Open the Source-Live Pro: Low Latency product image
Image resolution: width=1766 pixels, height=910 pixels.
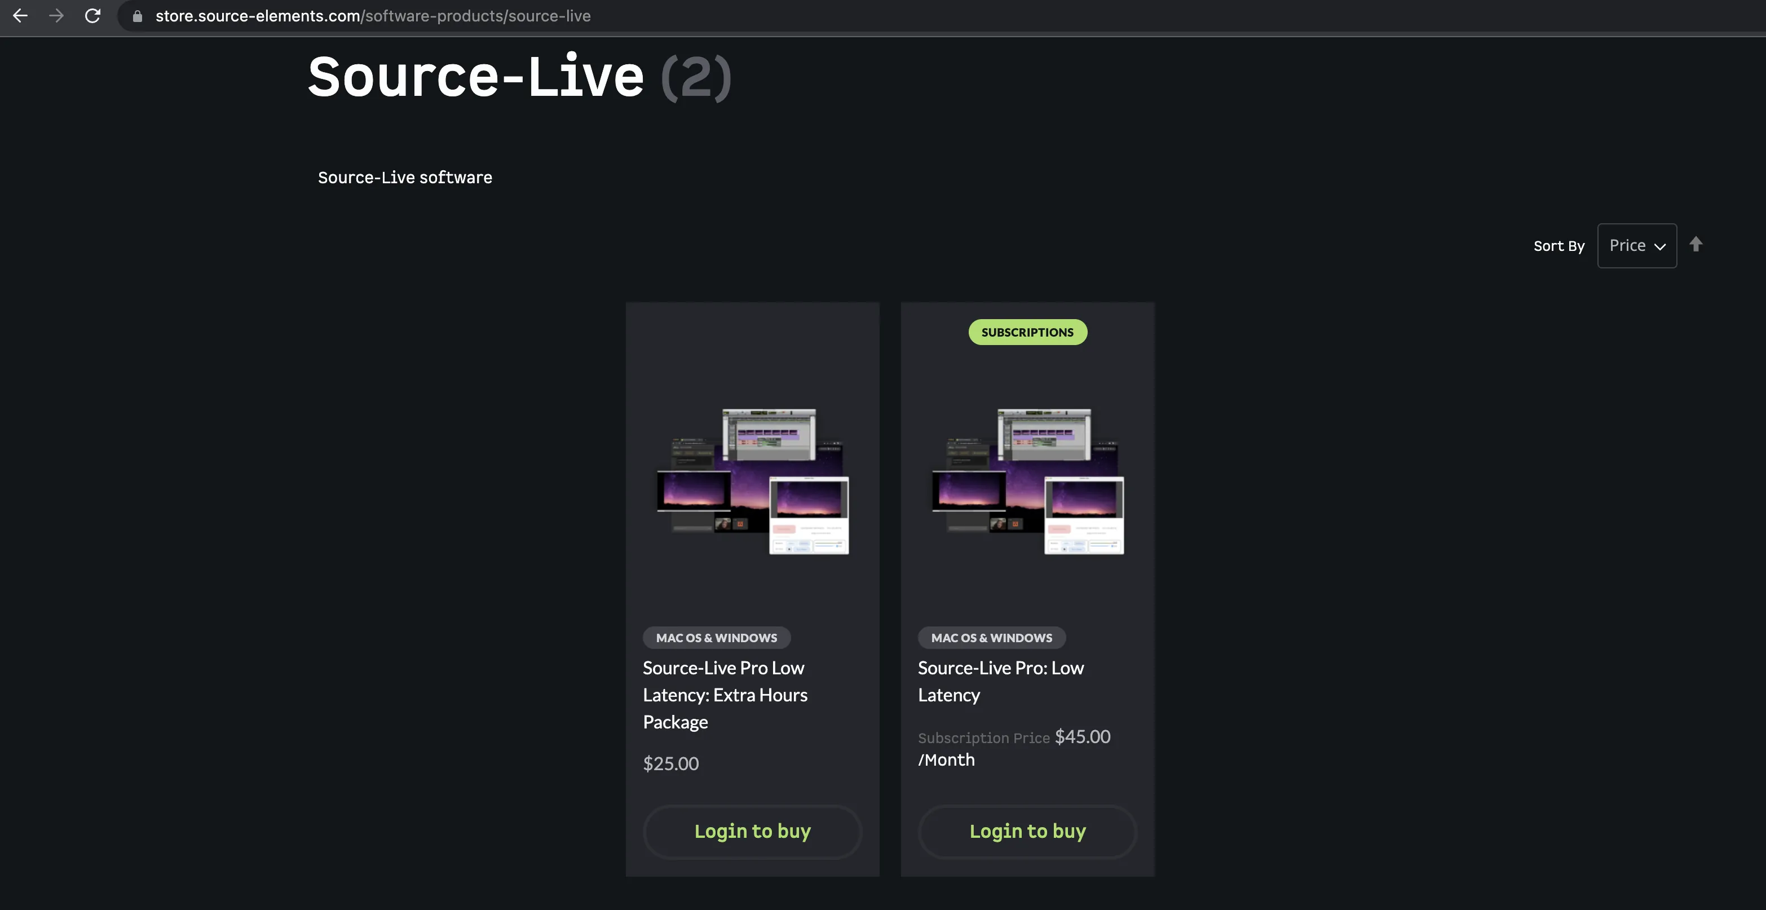(x=1028, y=481)
